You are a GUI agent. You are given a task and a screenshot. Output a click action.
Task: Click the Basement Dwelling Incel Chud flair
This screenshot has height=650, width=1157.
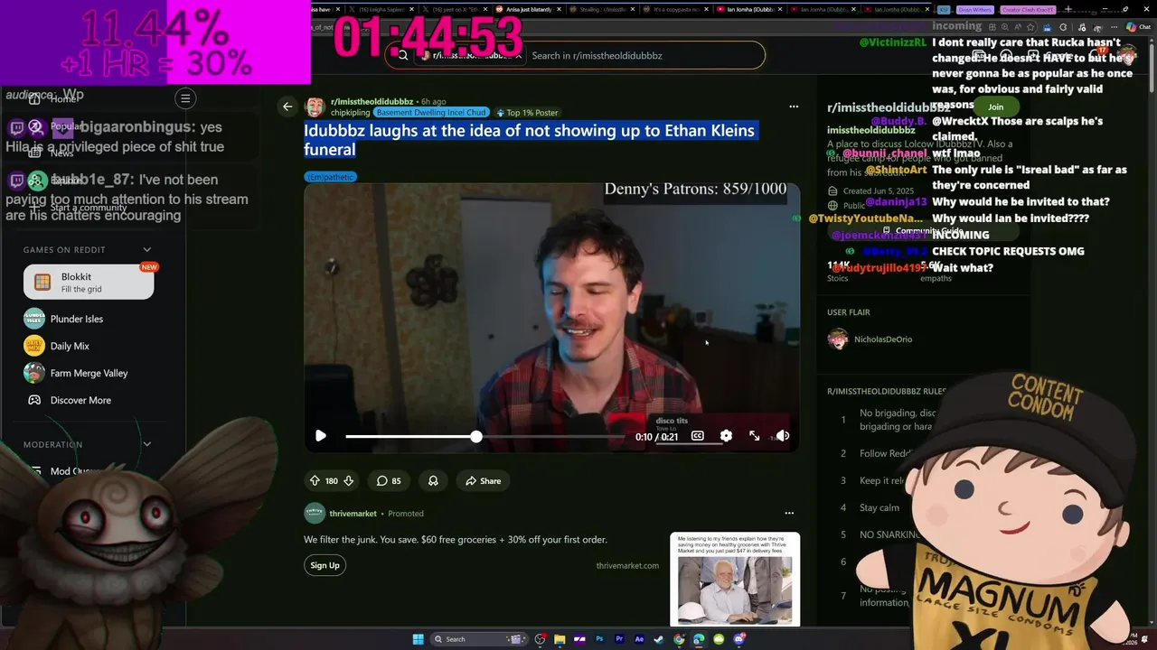pyautogui.click(x=431, y=113)
